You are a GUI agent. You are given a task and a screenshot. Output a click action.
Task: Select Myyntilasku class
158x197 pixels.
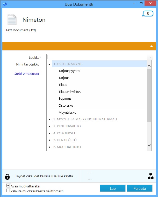pyautogui.click(x=67, y=113)
